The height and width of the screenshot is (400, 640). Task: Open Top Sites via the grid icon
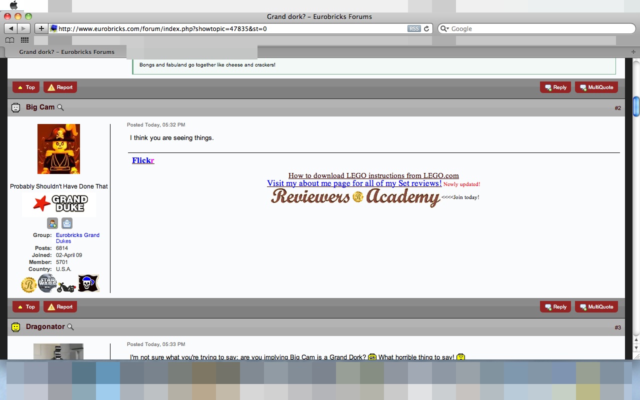point(24,40)
